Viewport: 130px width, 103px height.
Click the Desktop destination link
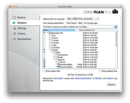(98, 78)
